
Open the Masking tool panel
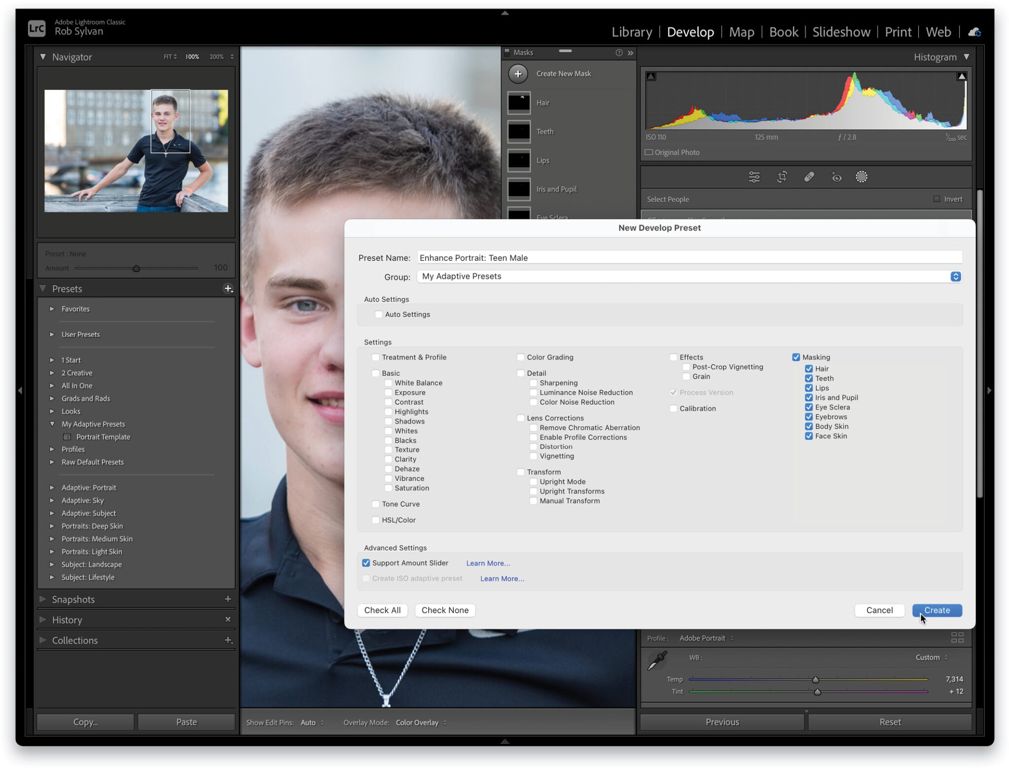pyautogui.click(x=863, y=177)
